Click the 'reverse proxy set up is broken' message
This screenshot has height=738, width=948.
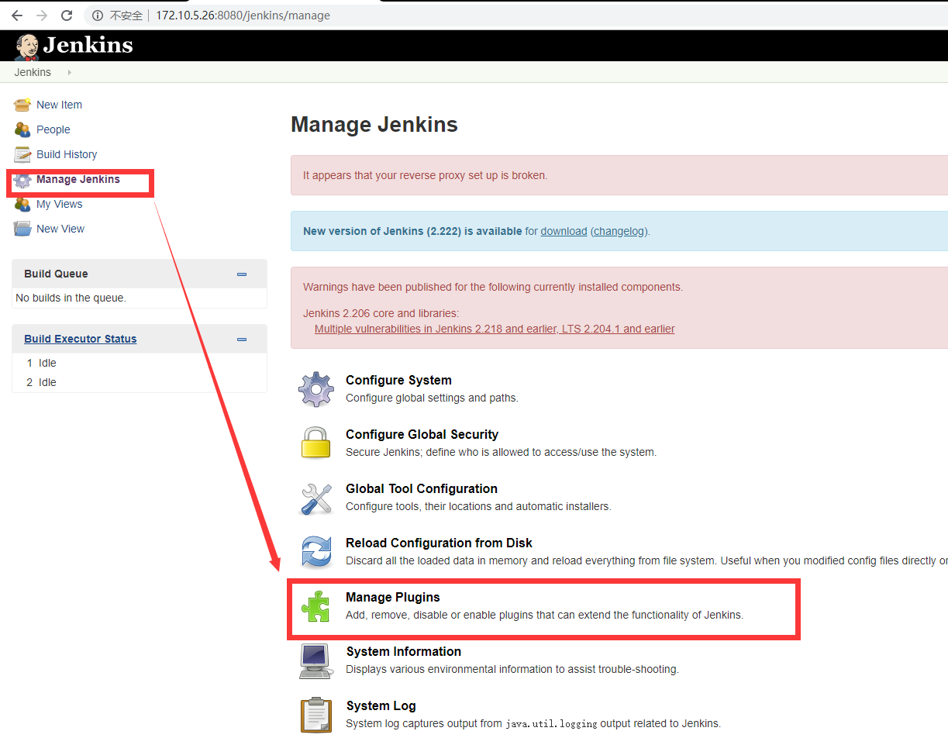(x=425, y=175)
